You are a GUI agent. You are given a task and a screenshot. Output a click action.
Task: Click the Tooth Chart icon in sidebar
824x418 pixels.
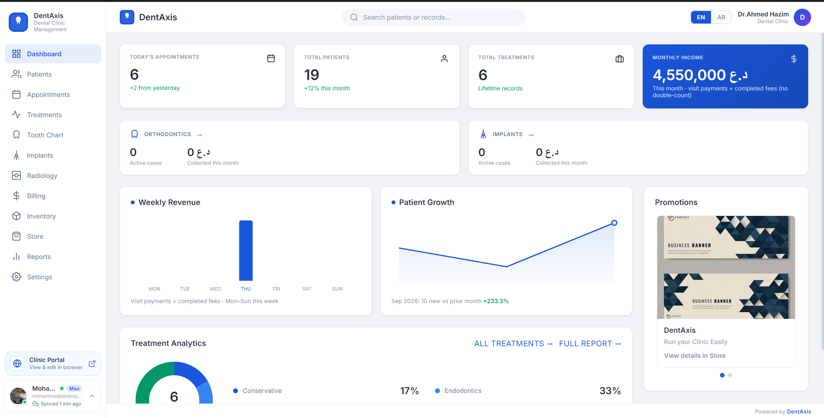pyautogui.click(x=16, y=135)
